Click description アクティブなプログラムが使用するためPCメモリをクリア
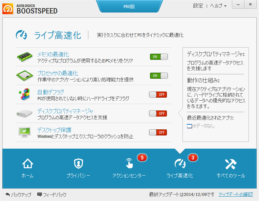This screenshot has height=201, width=259. pos(85,61)
